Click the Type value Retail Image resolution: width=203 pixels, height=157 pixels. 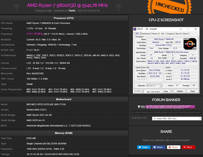click(x=29, y=84)
